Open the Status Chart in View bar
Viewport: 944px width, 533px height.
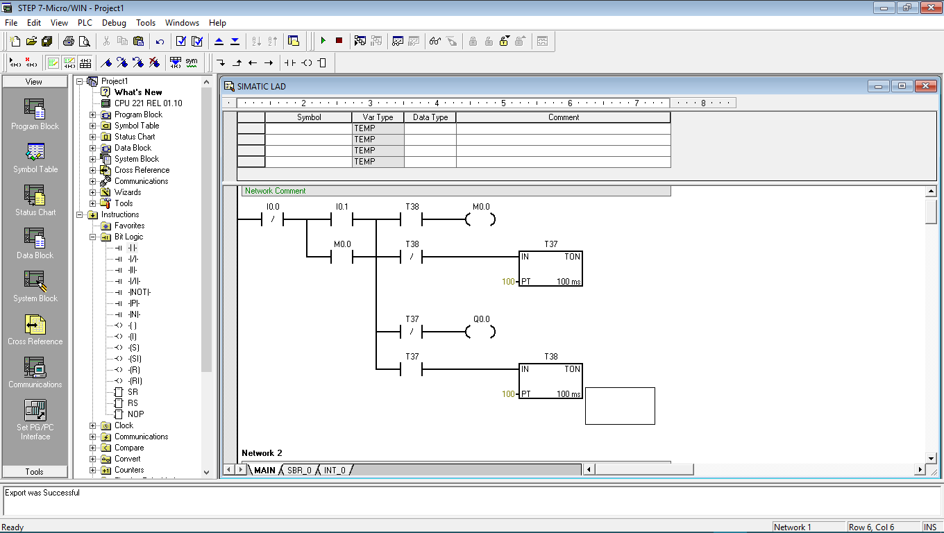pos(35,201)
